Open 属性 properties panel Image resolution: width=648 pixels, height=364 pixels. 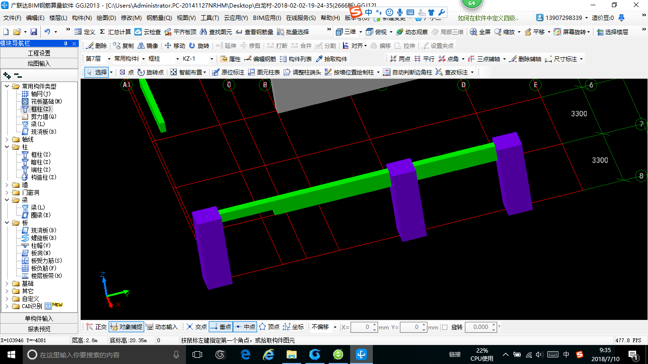(231, 59)
